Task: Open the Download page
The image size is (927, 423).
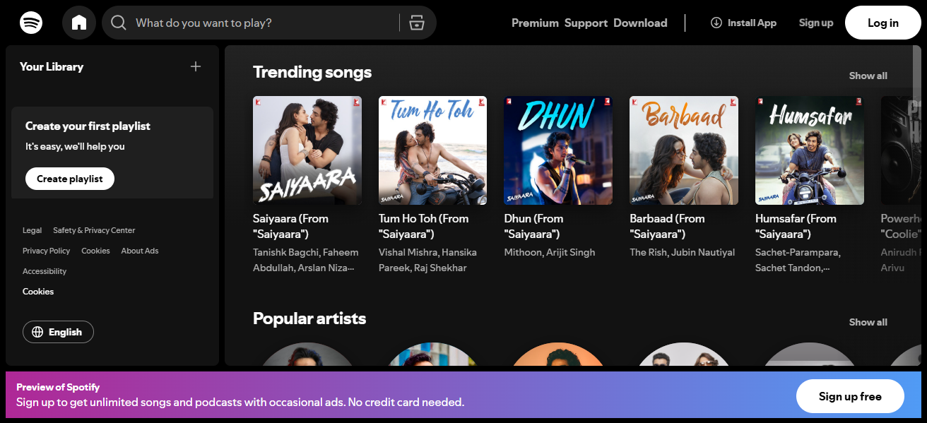Action: tap(640, 23)
